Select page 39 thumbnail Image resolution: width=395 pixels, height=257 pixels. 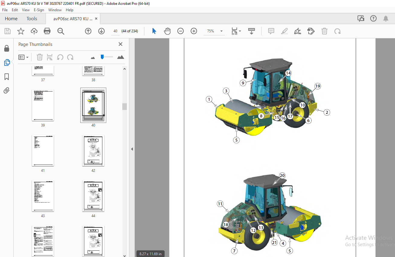pos(43,105)
